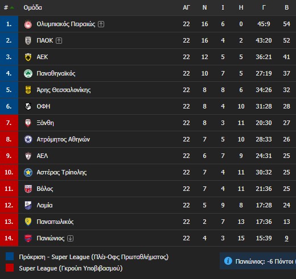Click the Aris Thessaloniki yellow crest
Viewport: 296px width, 279px height.
[28, 90]
